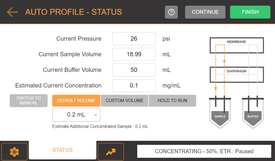Choose the HOLD TO RUN mode
Viewport: 275px width, 161px height.
(x=172, y=101)
